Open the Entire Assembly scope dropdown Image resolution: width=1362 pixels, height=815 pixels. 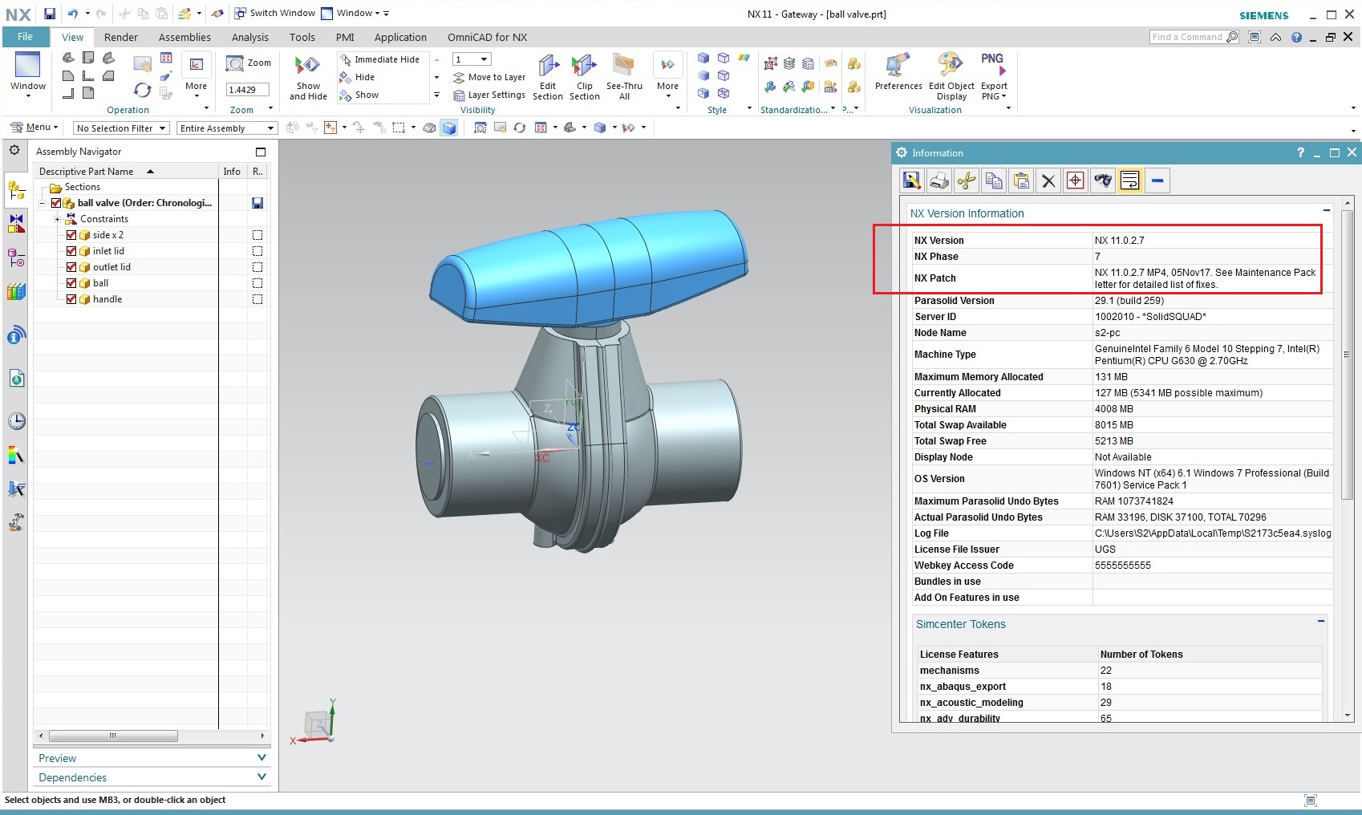click(226, 128)
